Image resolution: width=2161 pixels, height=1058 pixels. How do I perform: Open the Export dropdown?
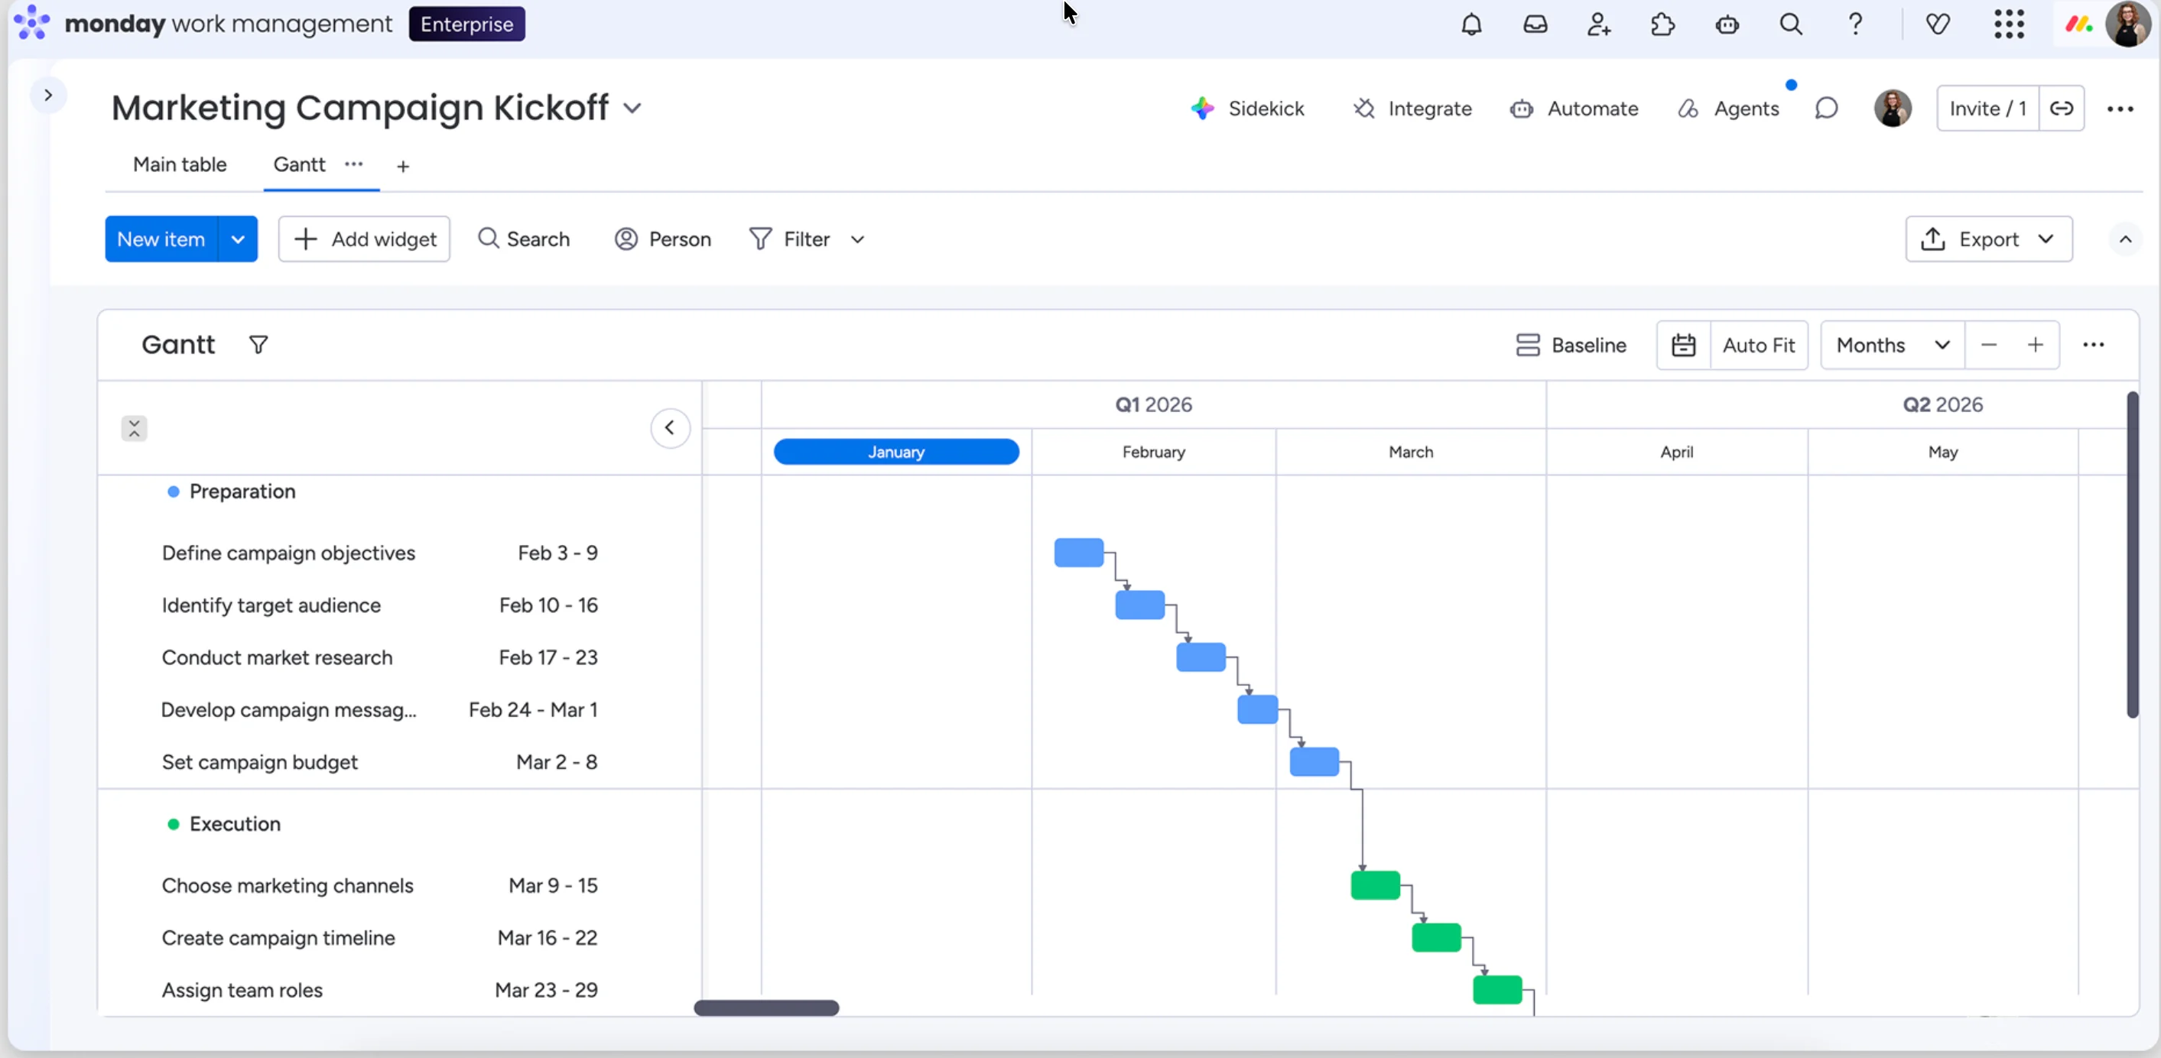(1987, 239)
